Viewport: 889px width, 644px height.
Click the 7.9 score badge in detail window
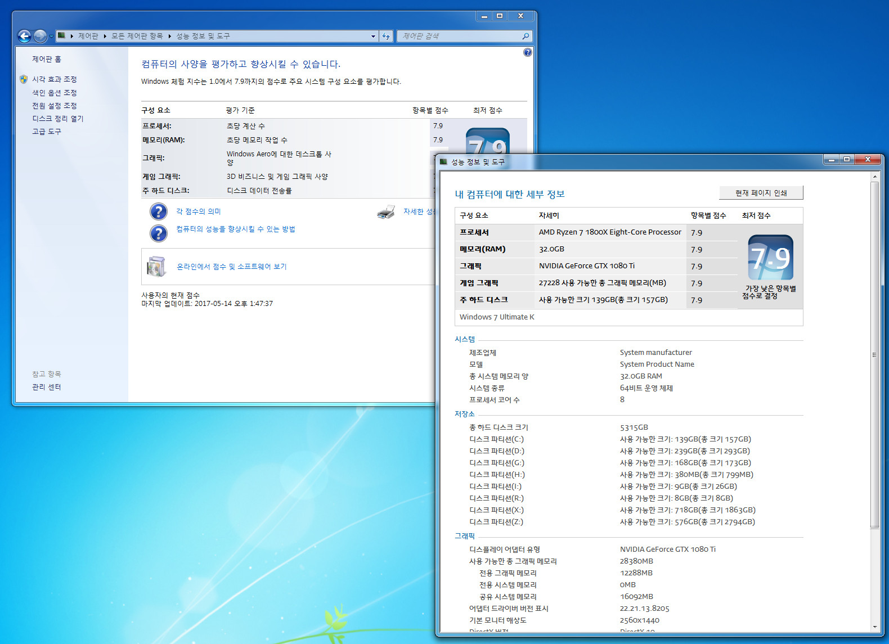coord(770,258)
